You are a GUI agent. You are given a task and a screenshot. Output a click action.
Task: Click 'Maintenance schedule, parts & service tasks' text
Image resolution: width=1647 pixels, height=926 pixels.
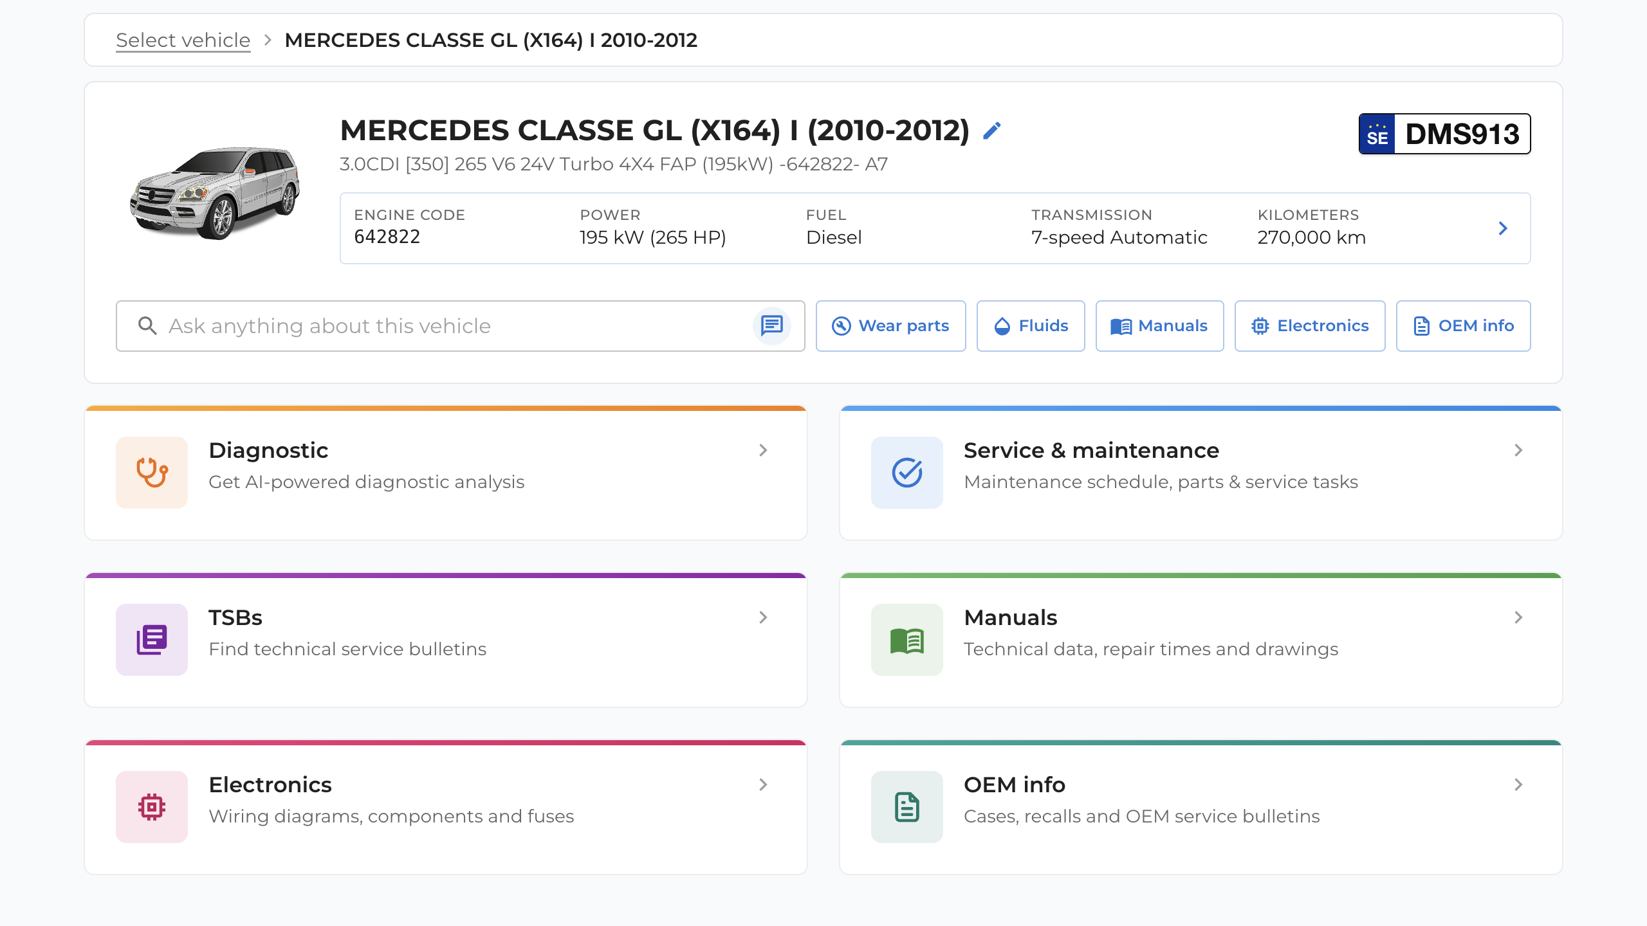1161,482
